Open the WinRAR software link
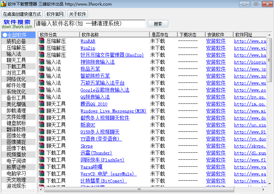 [x=88, y=41]
